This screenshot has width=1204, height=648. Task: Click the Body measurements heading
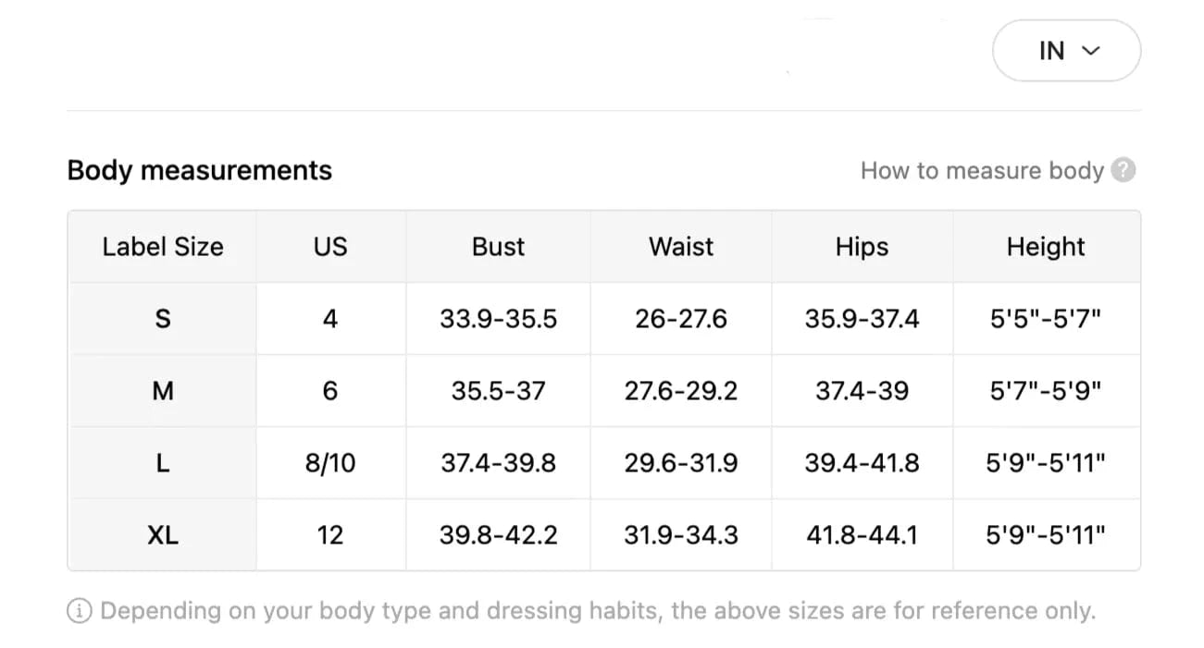200,171
